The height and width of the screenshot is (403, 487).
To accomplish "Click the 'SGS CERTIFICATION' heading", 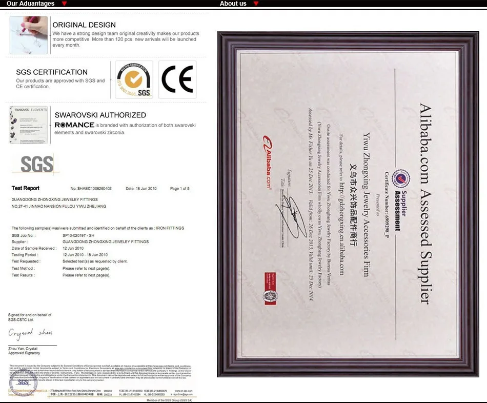I will point(52,72).
